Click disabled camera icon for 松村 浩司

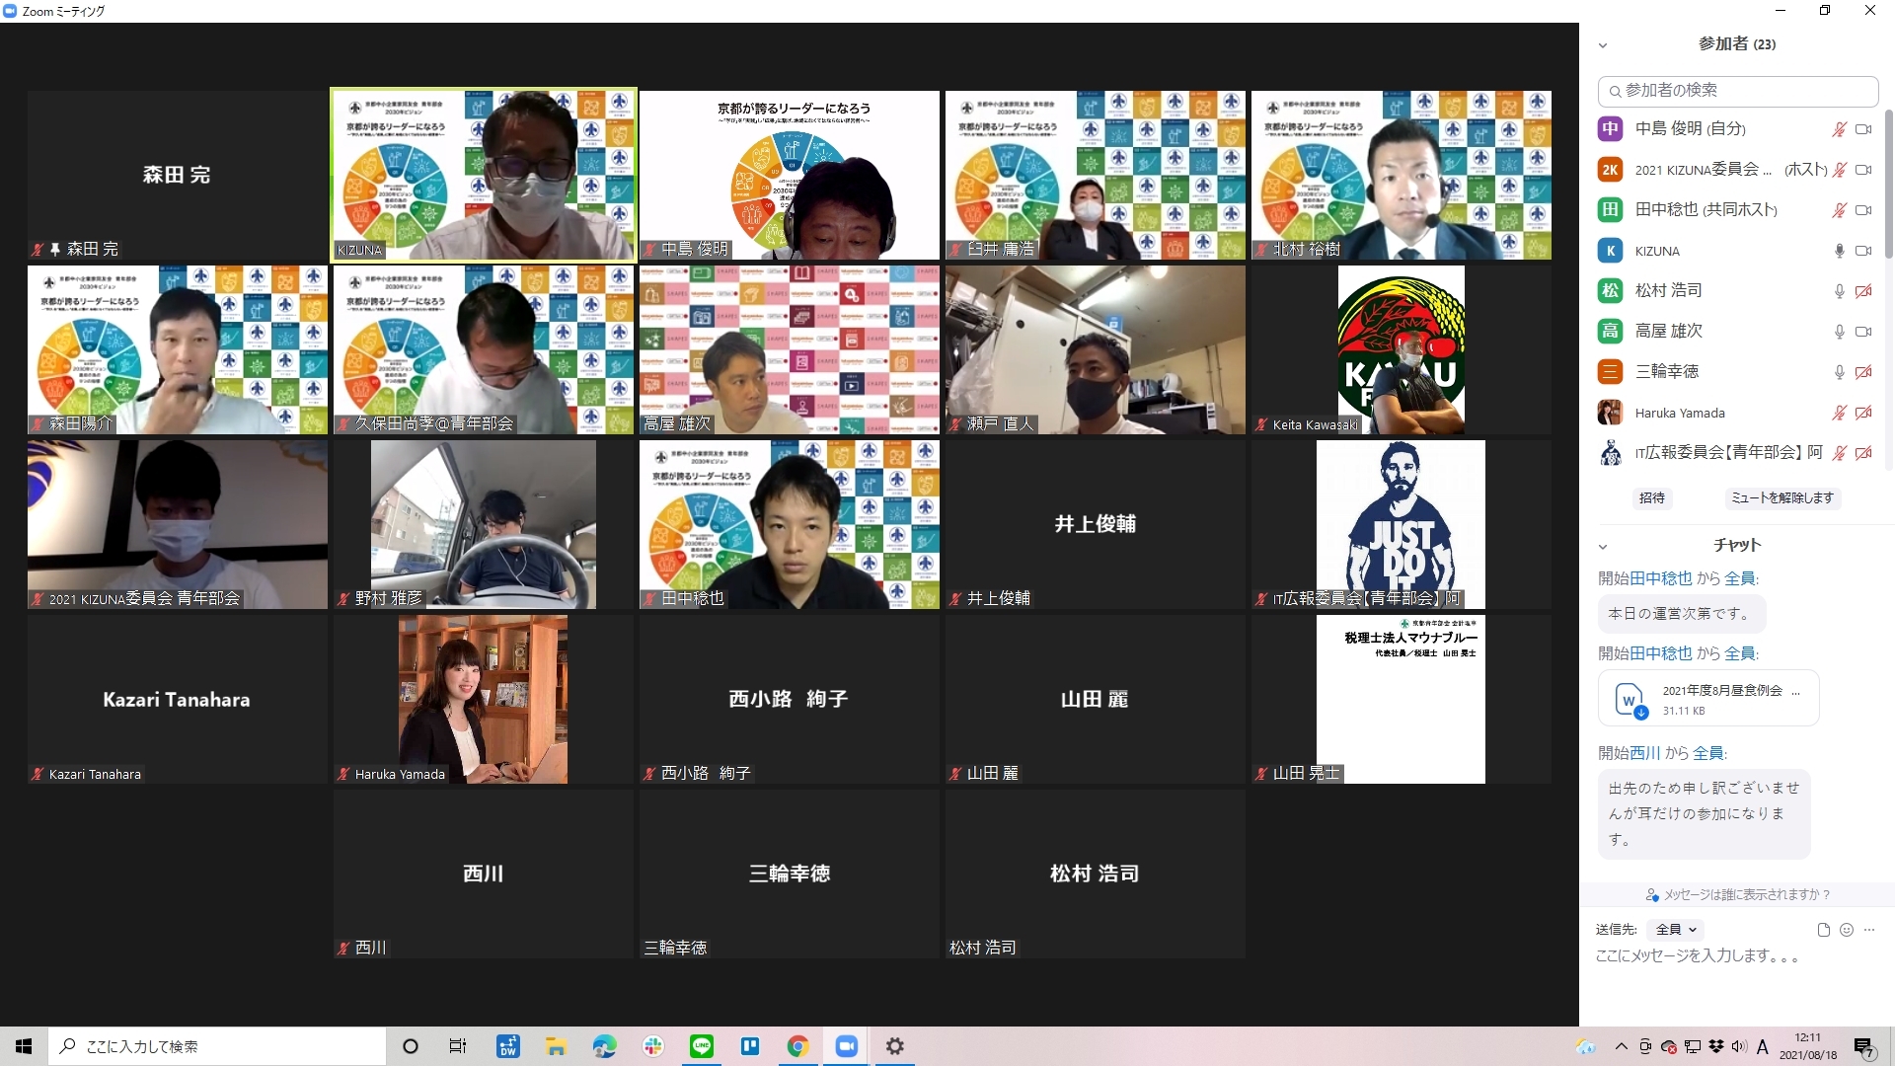(1863, 291)
